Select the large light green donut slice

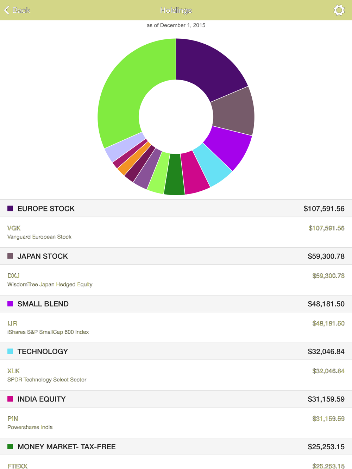point(127,88)
